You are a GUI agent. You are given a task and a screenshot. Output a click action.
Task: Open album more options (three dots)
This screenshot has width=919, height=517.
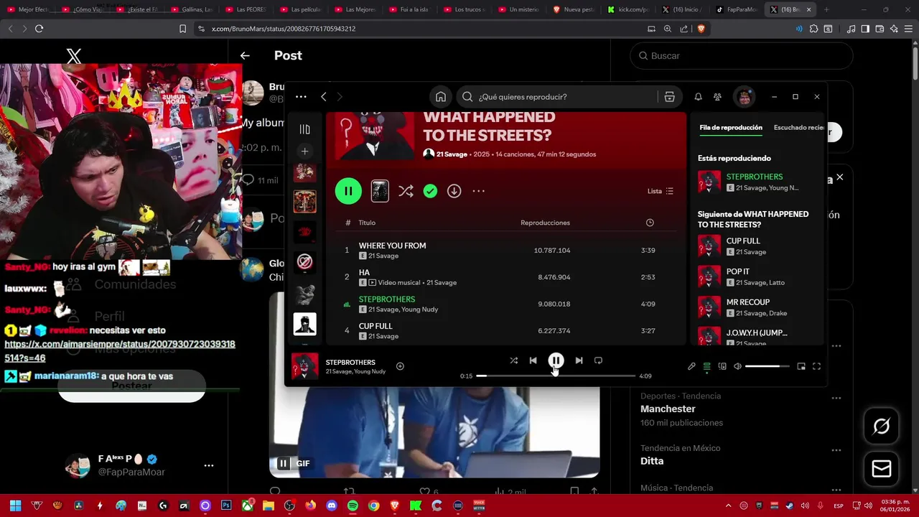point(478,191)
